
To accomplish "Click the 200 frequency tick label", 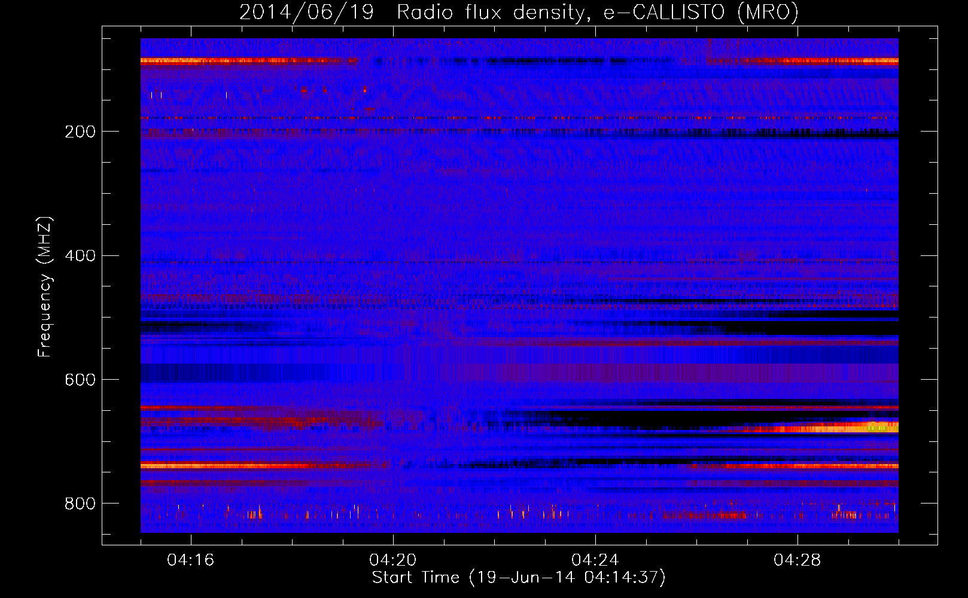I will 80,132.
